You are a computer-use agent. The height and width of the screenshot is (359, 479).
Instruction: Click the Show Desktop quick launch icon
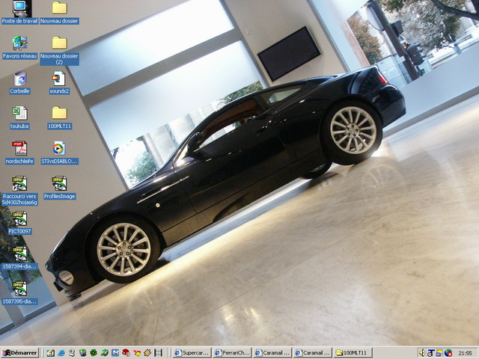click(50, 353)
